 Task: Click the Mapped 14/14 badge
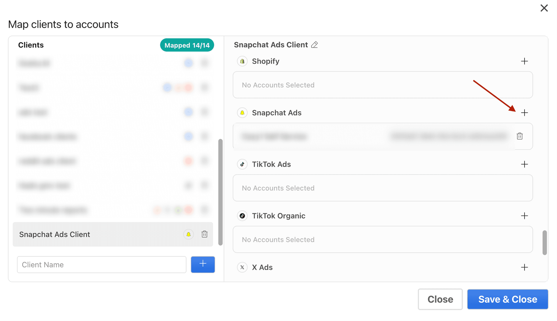(187, 45)
